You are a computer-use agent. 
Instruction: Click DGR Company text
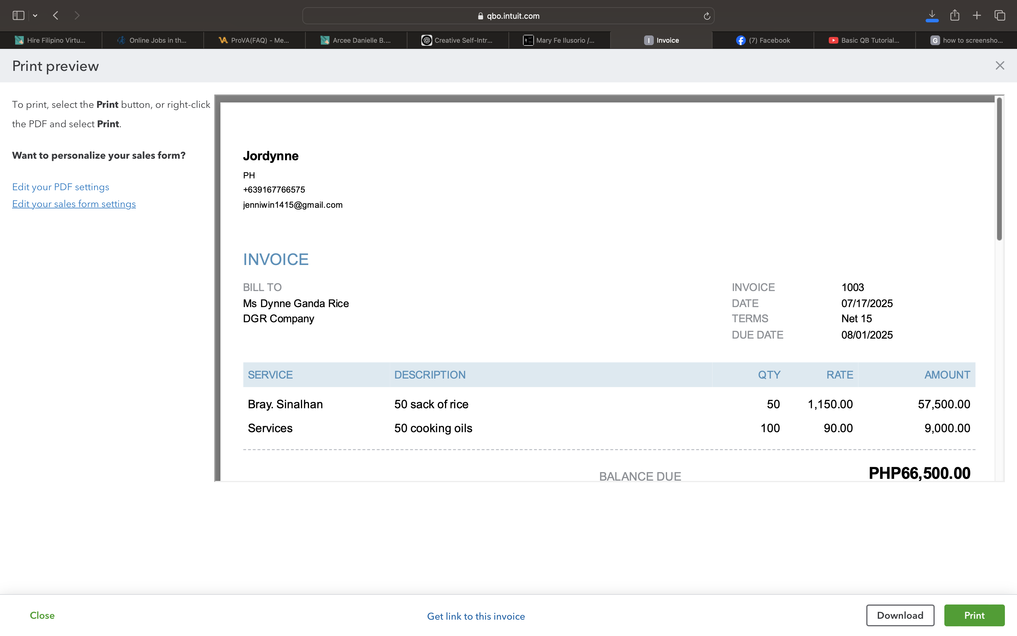click(x=279, y=318)
